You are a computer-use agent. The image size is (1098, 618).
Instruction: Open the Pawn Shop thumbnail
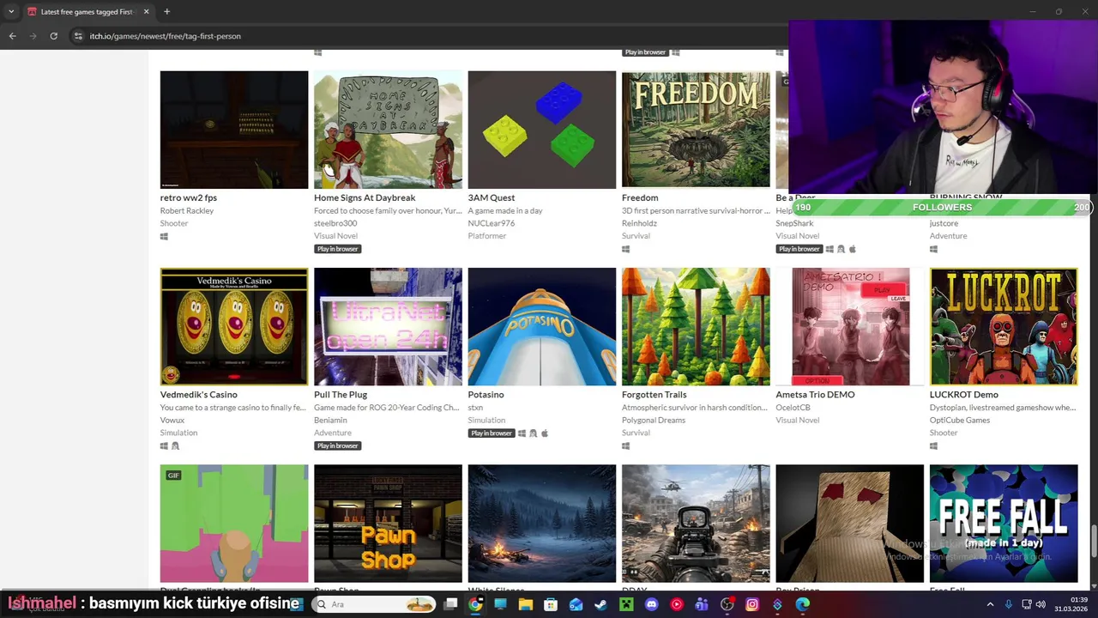tap(388, 524)
